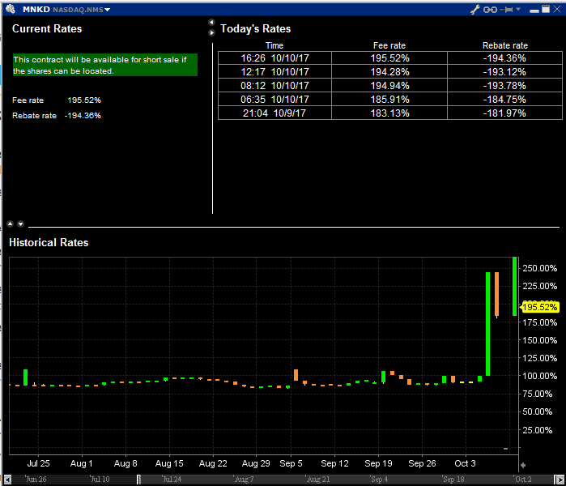Screen dimensions: 566x486
Task: Click the TWS app icon in title bar
Action: [11, 9]
